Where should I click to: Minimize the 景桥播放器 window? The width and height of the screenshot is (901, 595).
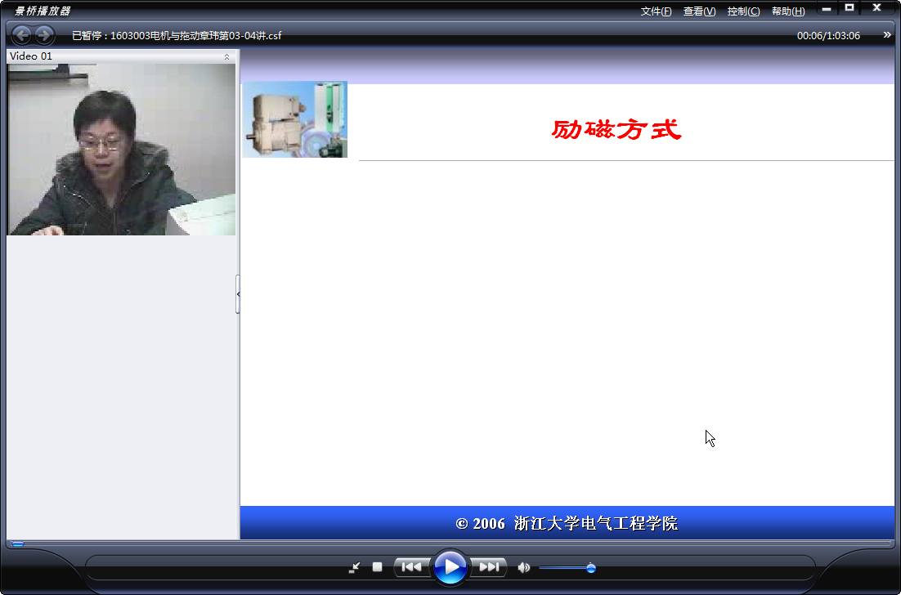click(x=827, y=9)
